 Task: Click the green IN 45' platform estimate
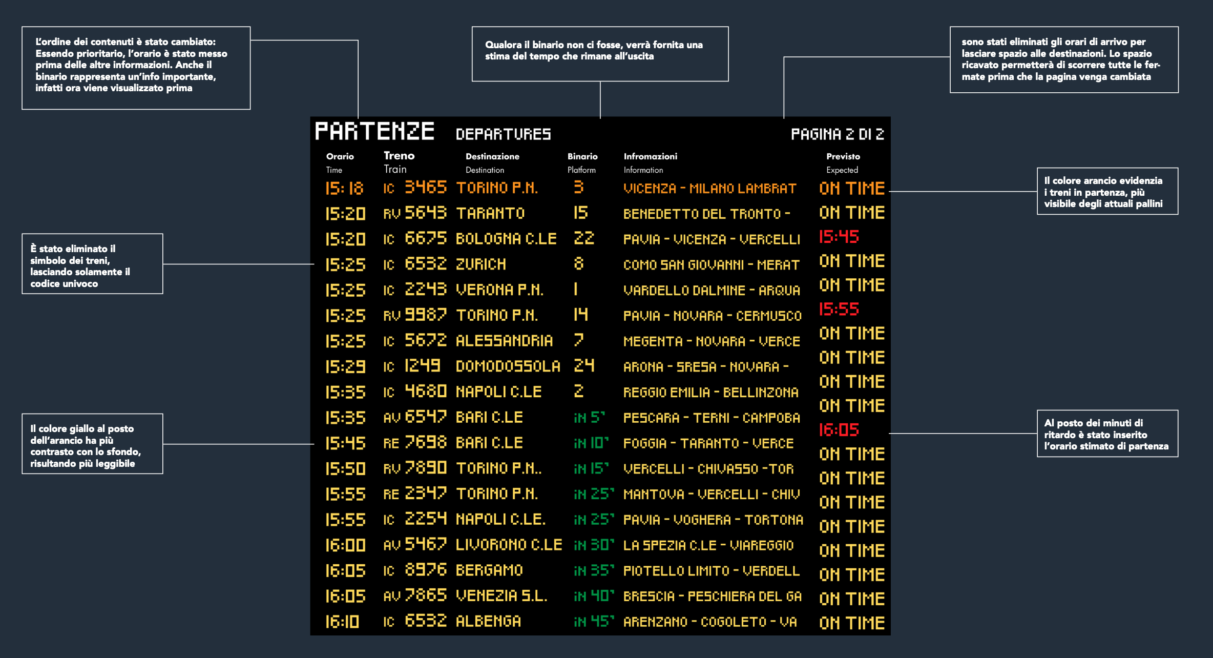click(x=594, y=622)
